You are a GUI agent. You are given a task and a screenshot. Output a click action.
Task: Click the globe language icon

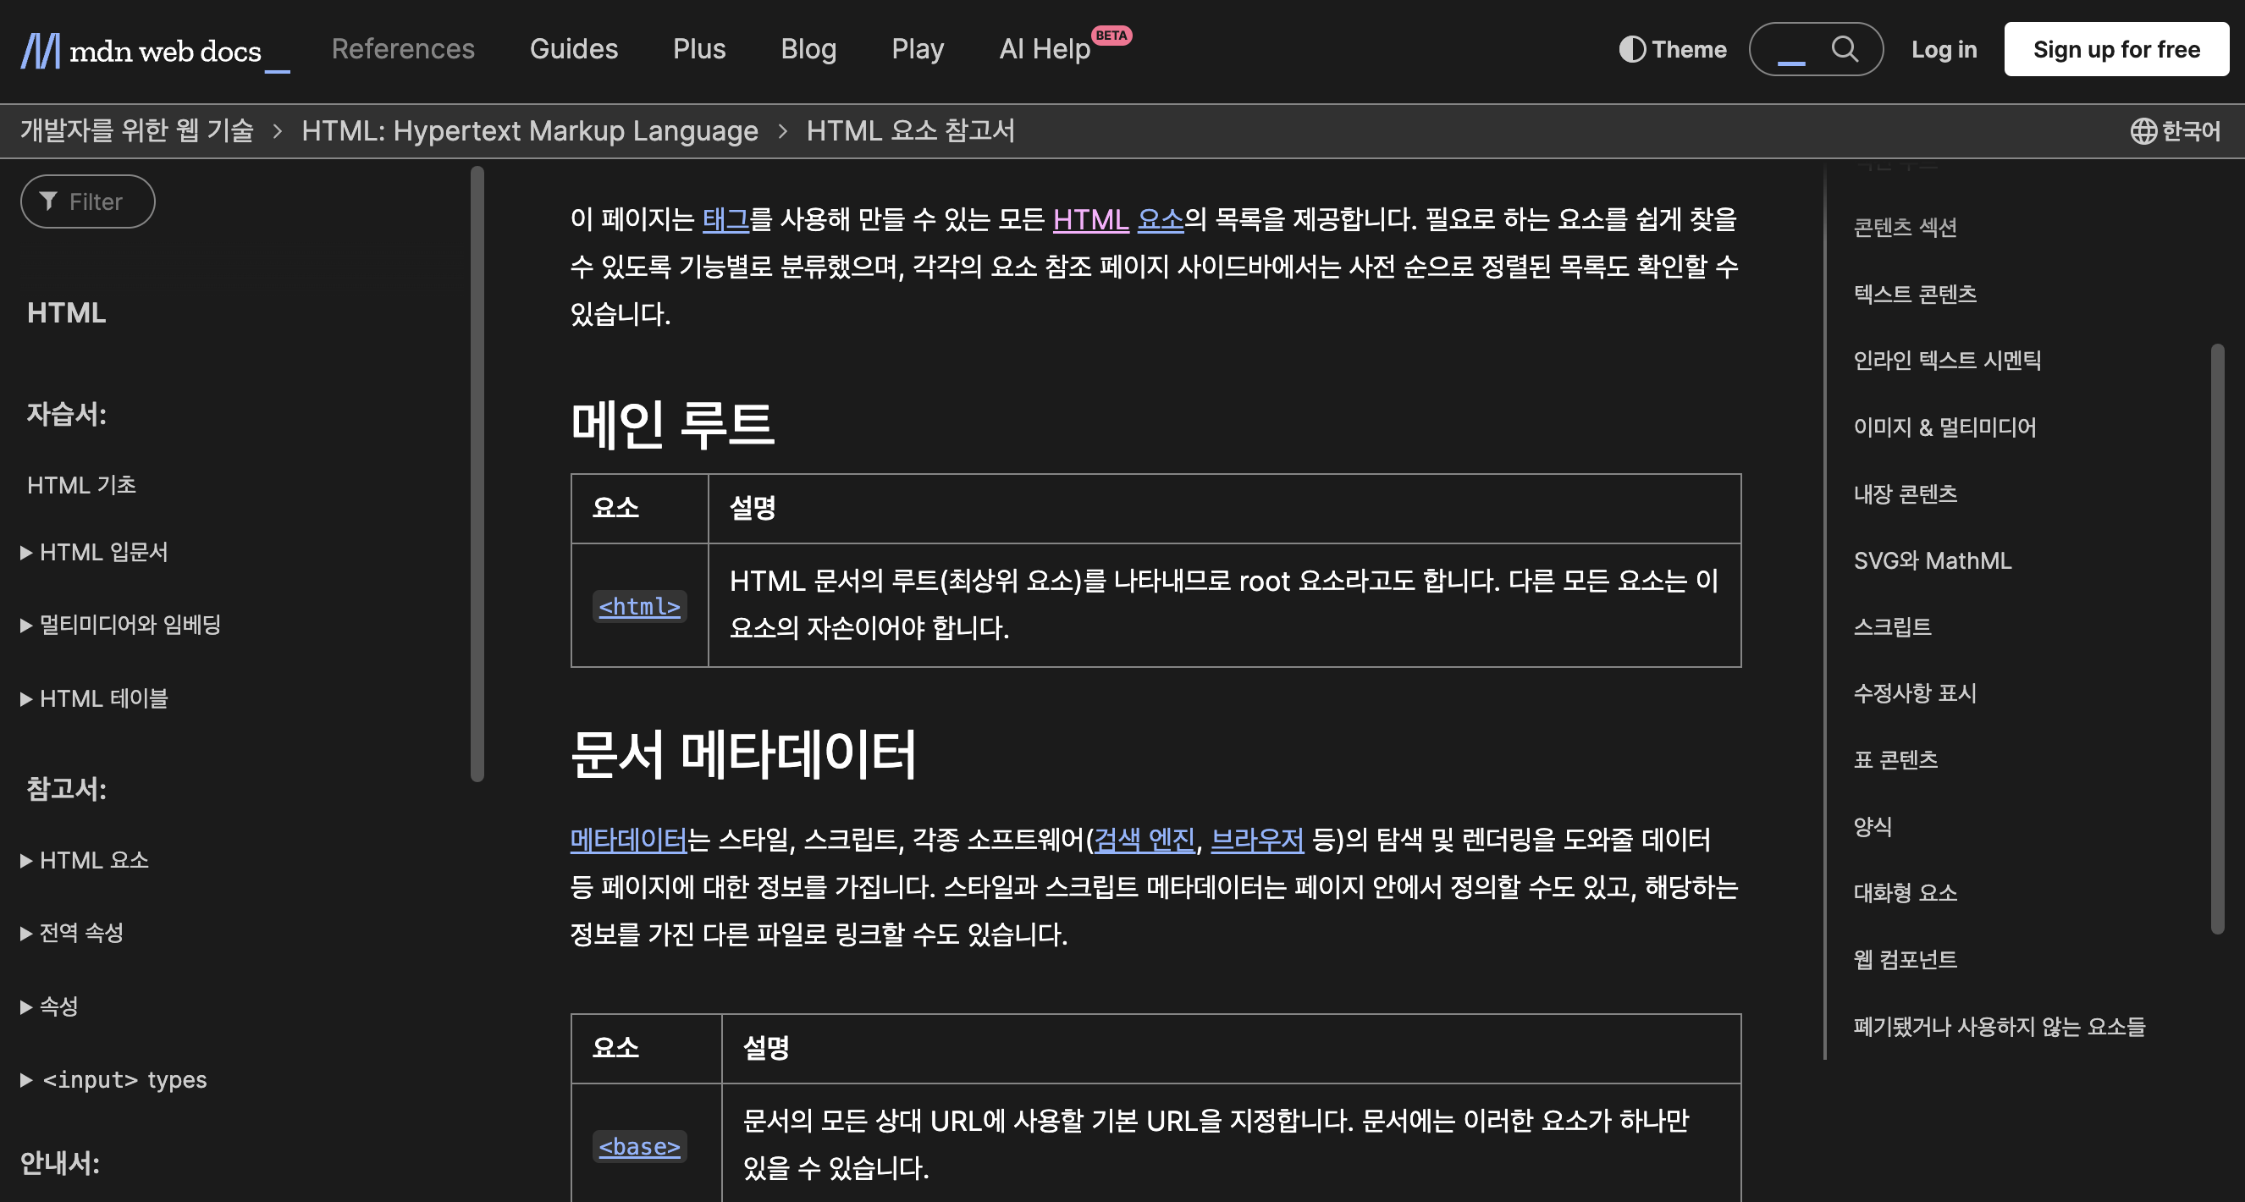[x=2143, y=130]
